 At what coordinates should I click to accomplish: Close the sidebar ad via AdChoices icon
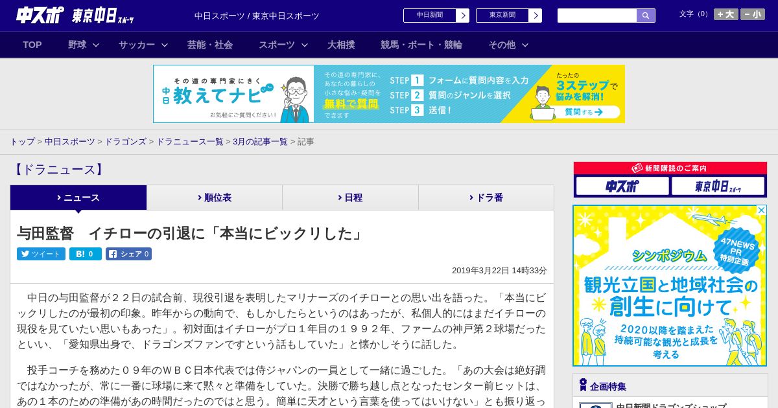click(761, 210)
